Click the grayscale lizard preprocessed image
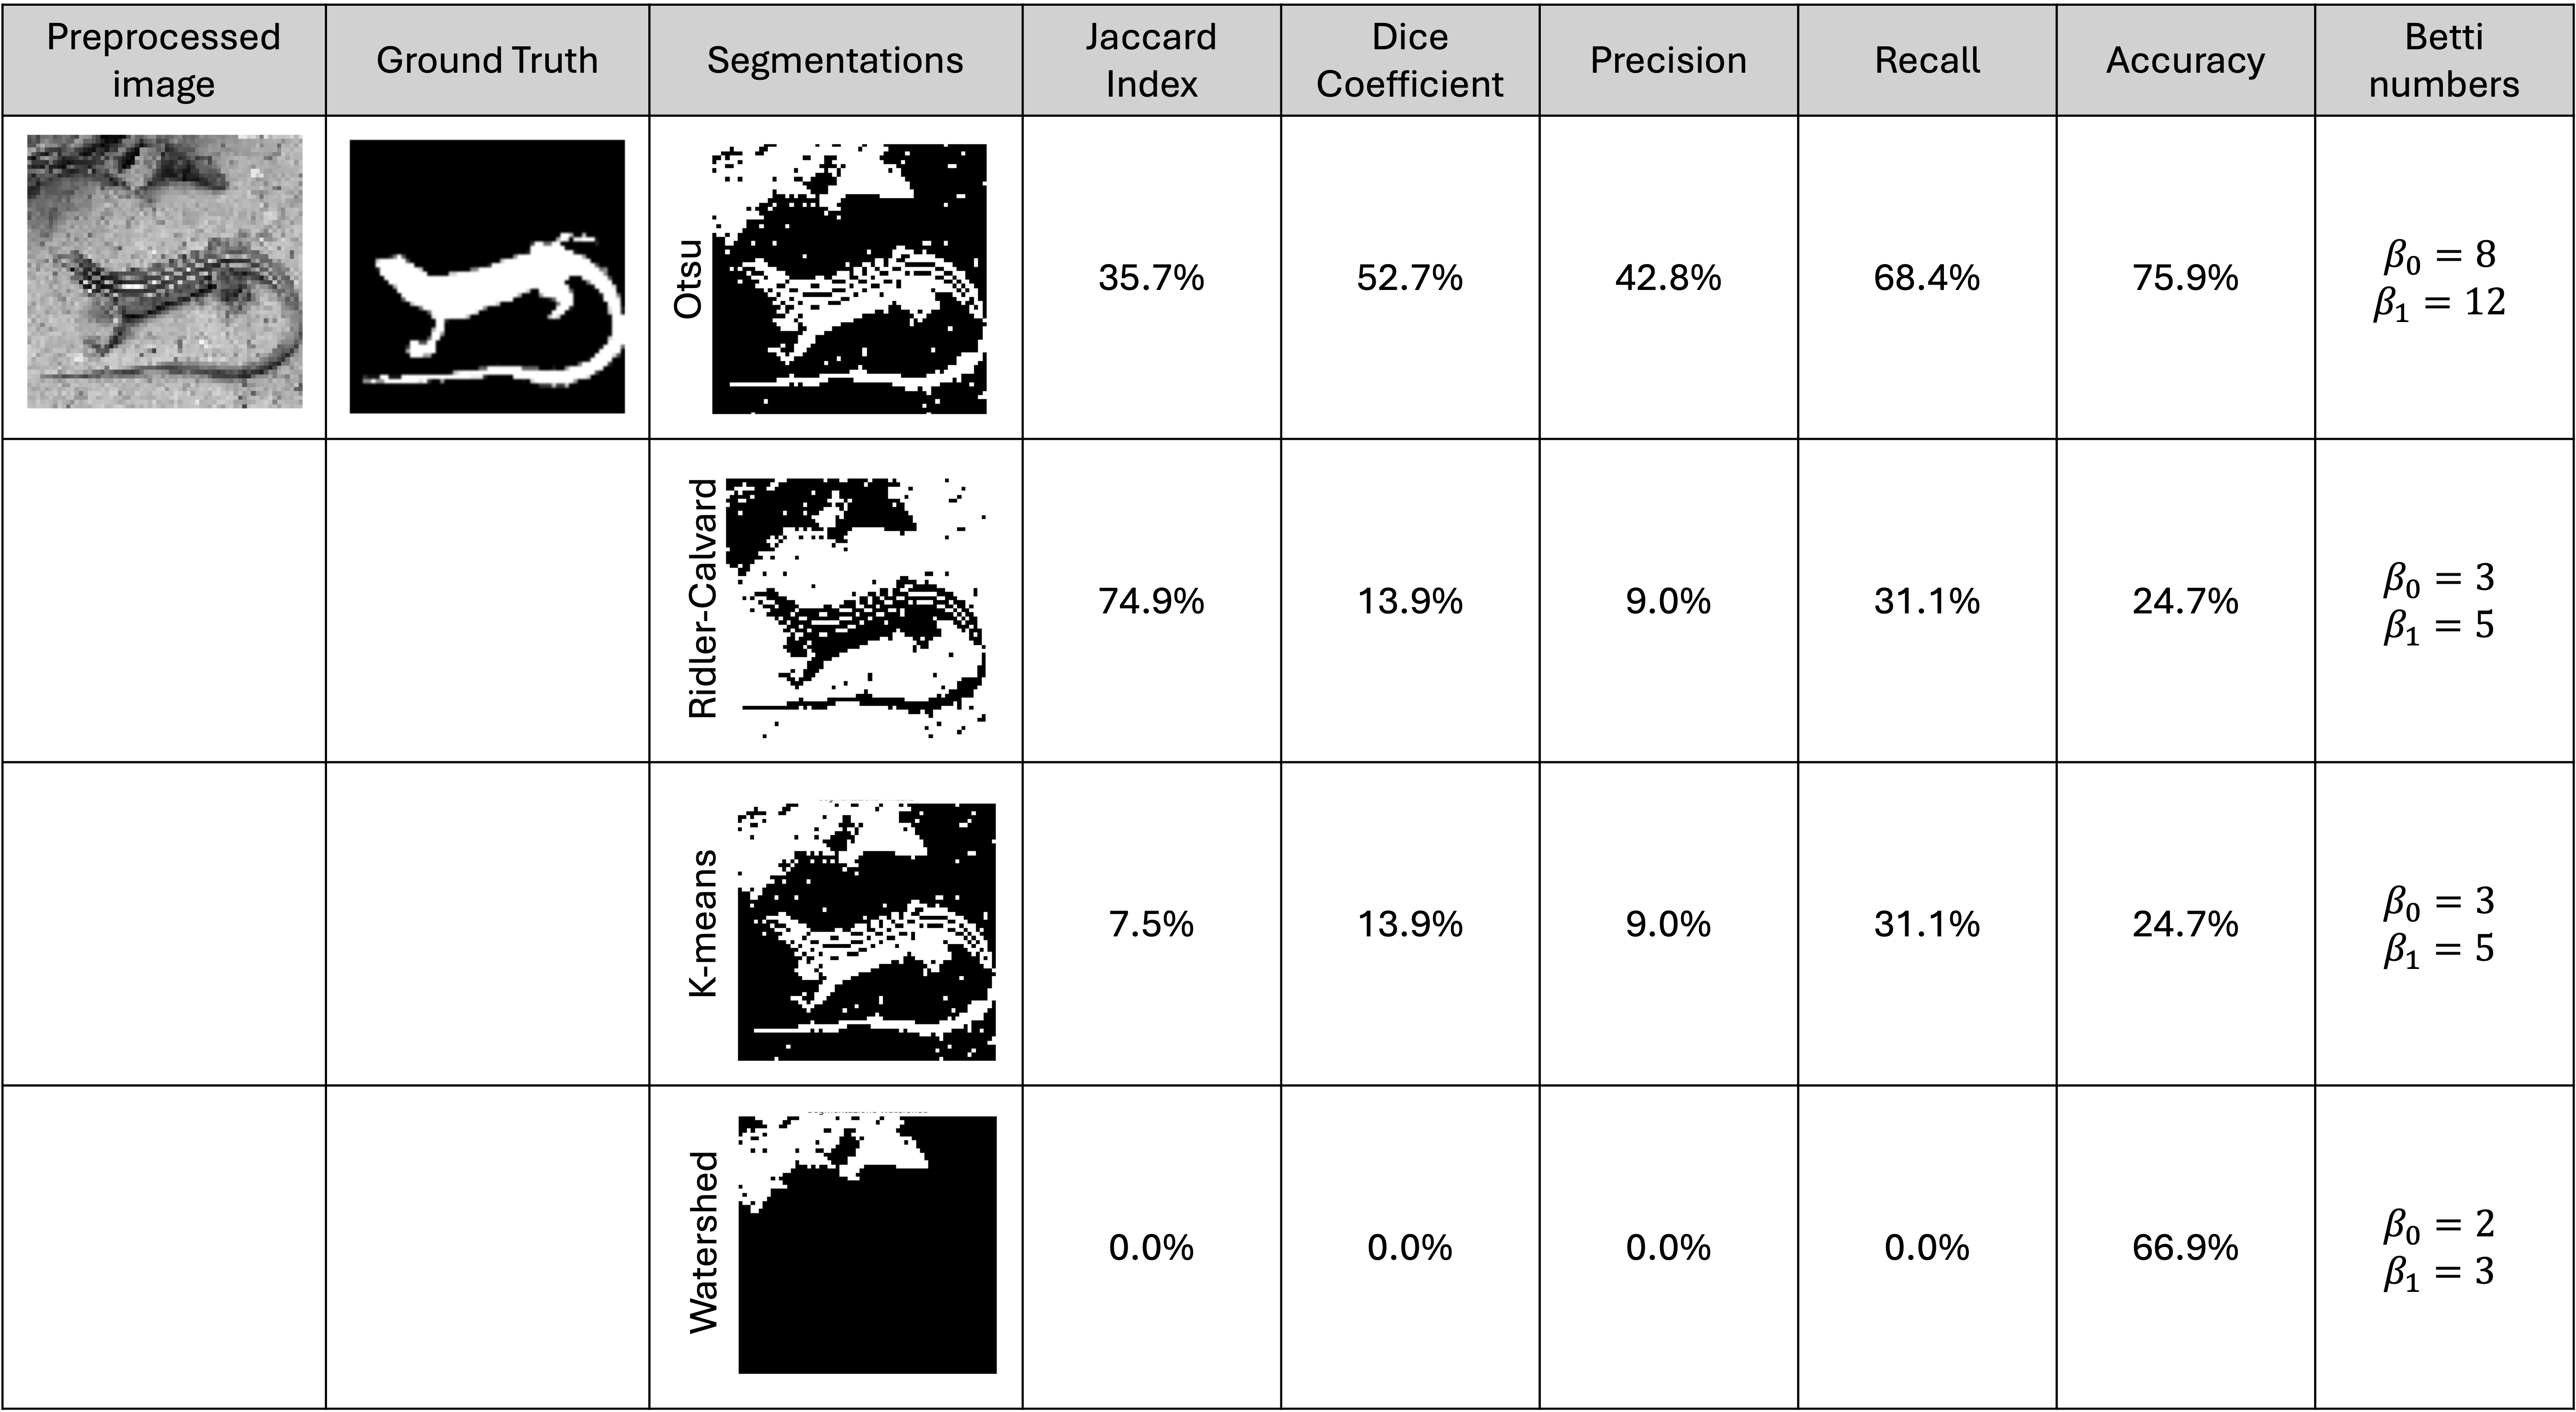This screenshot has width=2576, height=1412. click(x=164, y=273)
